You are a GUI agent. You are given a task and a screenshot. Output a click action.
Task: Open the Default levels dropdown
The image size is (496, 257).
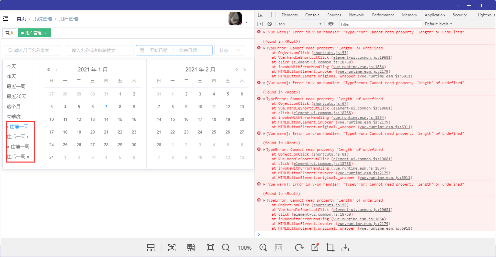(x=438, y=24)
